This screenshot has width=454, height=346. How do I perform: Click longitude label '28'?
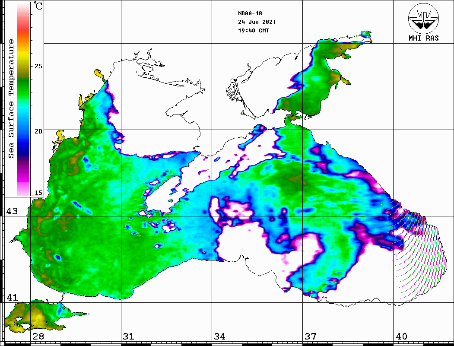tap(38, 336)
